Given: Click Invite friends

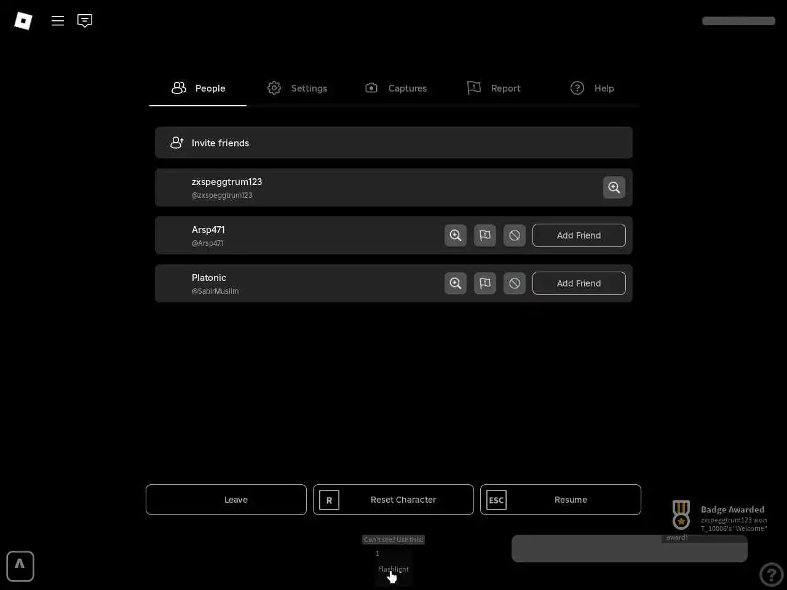Looking at the screenshot, I should (393, 143).
